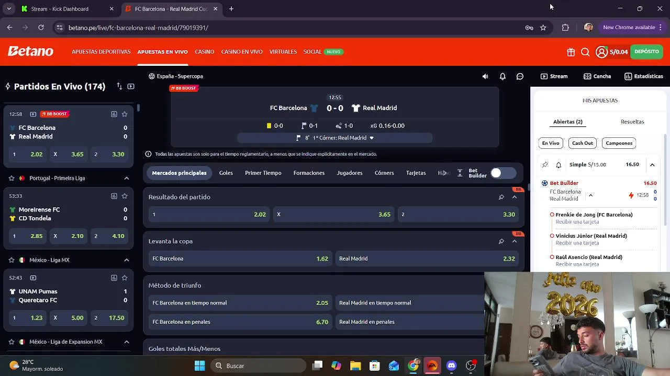Screen dimensions: 670x376
Task: Bet FC Barcelona win at 2.02 in main market
Action: (x=209, y=215)
